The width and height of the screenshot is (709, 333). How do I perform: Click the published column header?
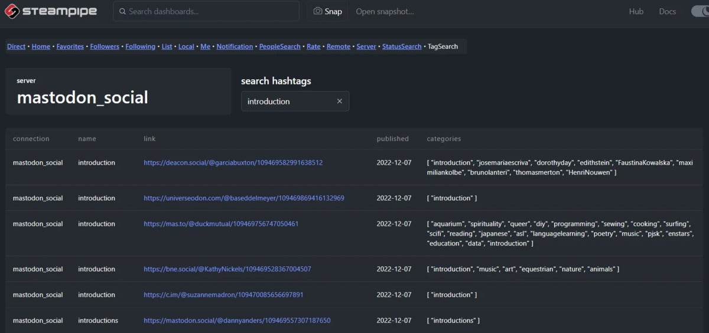click(393, 139)
